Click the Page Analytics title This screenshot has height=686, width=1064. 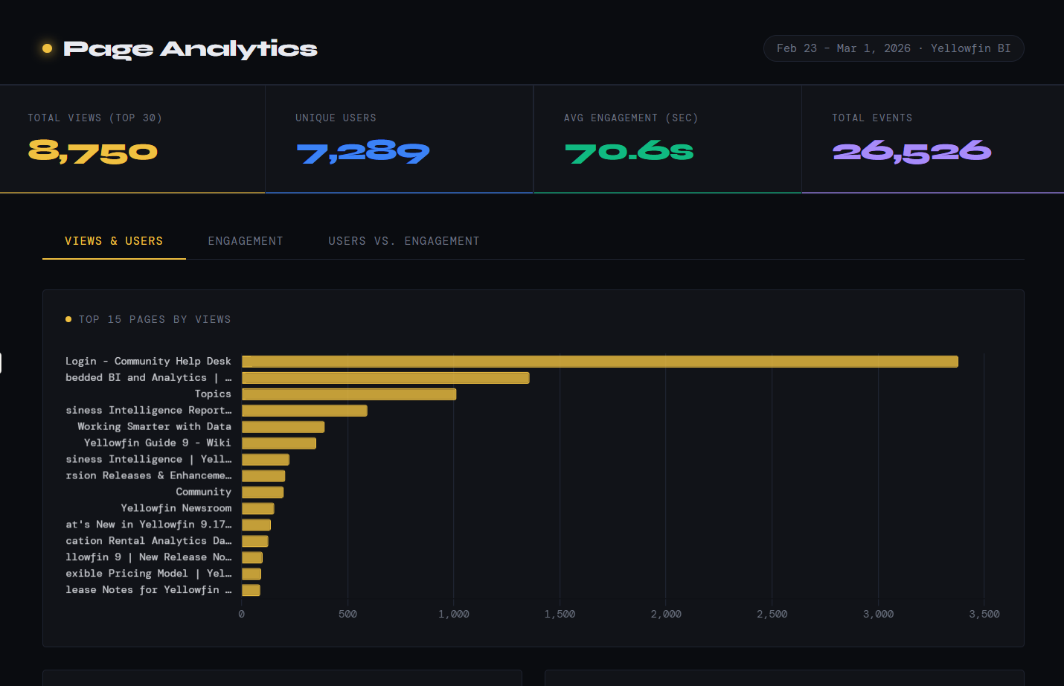[190, 48]
